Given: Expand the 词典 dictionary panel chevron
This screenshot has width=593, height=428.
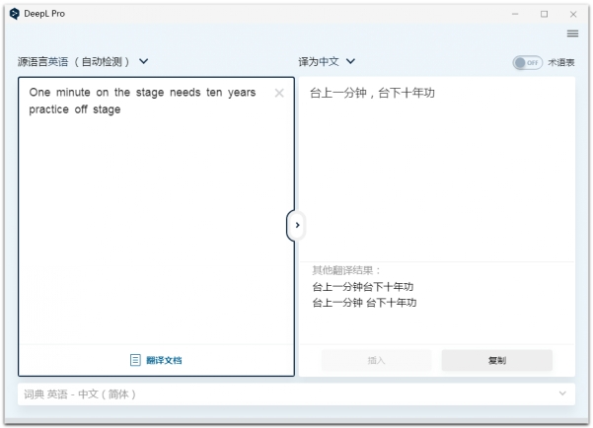Looking at the screenshot, I should coord(562,393).
